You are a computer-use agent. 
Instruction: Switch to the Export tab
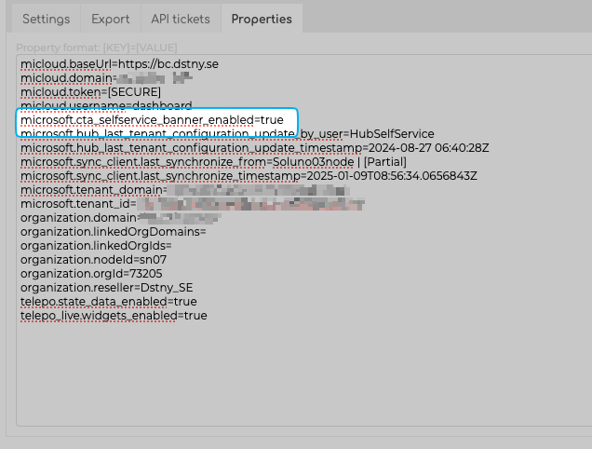[x=110, y=19]
